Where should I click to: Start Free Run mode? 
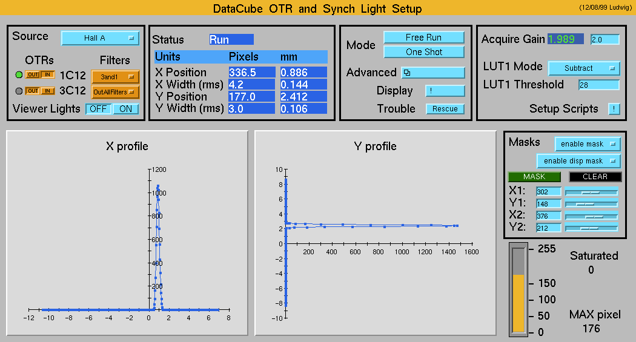pos(424,38)
